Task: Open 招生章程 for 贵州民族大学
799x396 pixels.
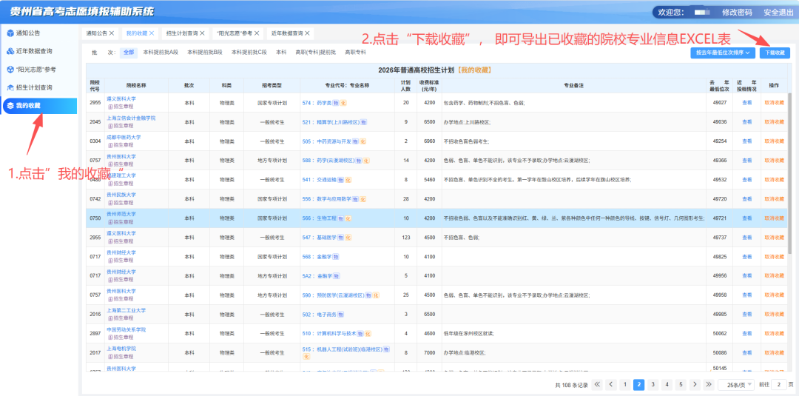Action: coord(121,203)
